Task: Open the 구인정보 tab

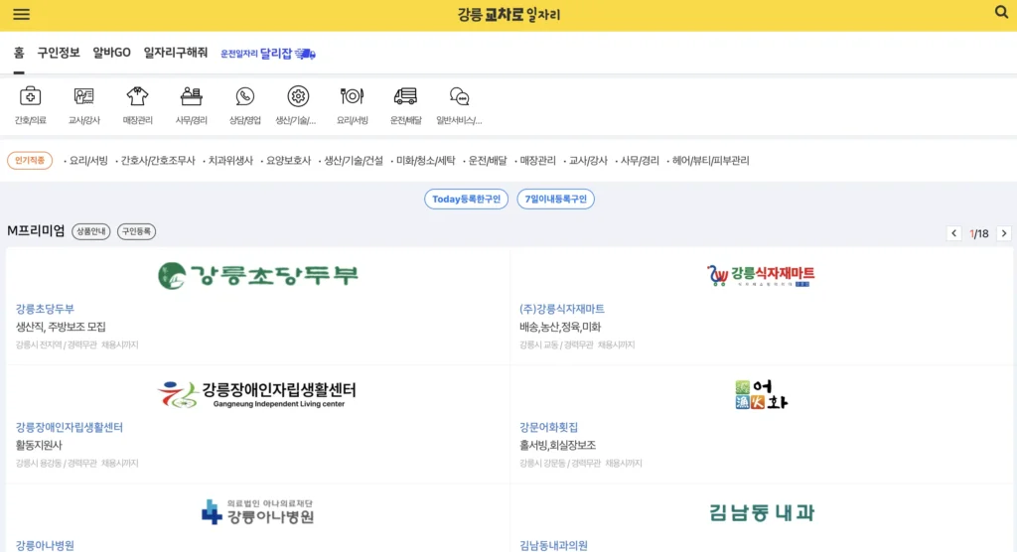Action: (59, 53)
